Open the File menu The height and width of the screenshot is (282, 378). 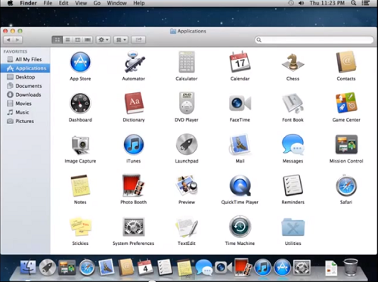point(48,3)
